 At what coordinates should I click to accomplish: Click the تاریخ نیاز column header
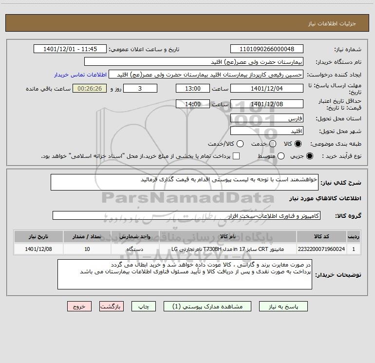tap(38, 236)
